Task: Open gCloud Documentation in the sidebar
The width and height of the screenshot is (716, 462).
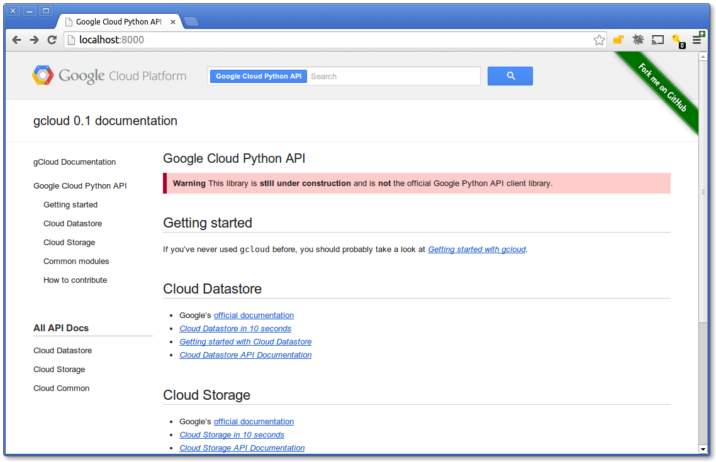Action: coord(74,162)
